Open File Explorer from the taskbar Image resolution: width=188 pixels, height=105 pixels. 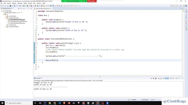pos(50,103)
